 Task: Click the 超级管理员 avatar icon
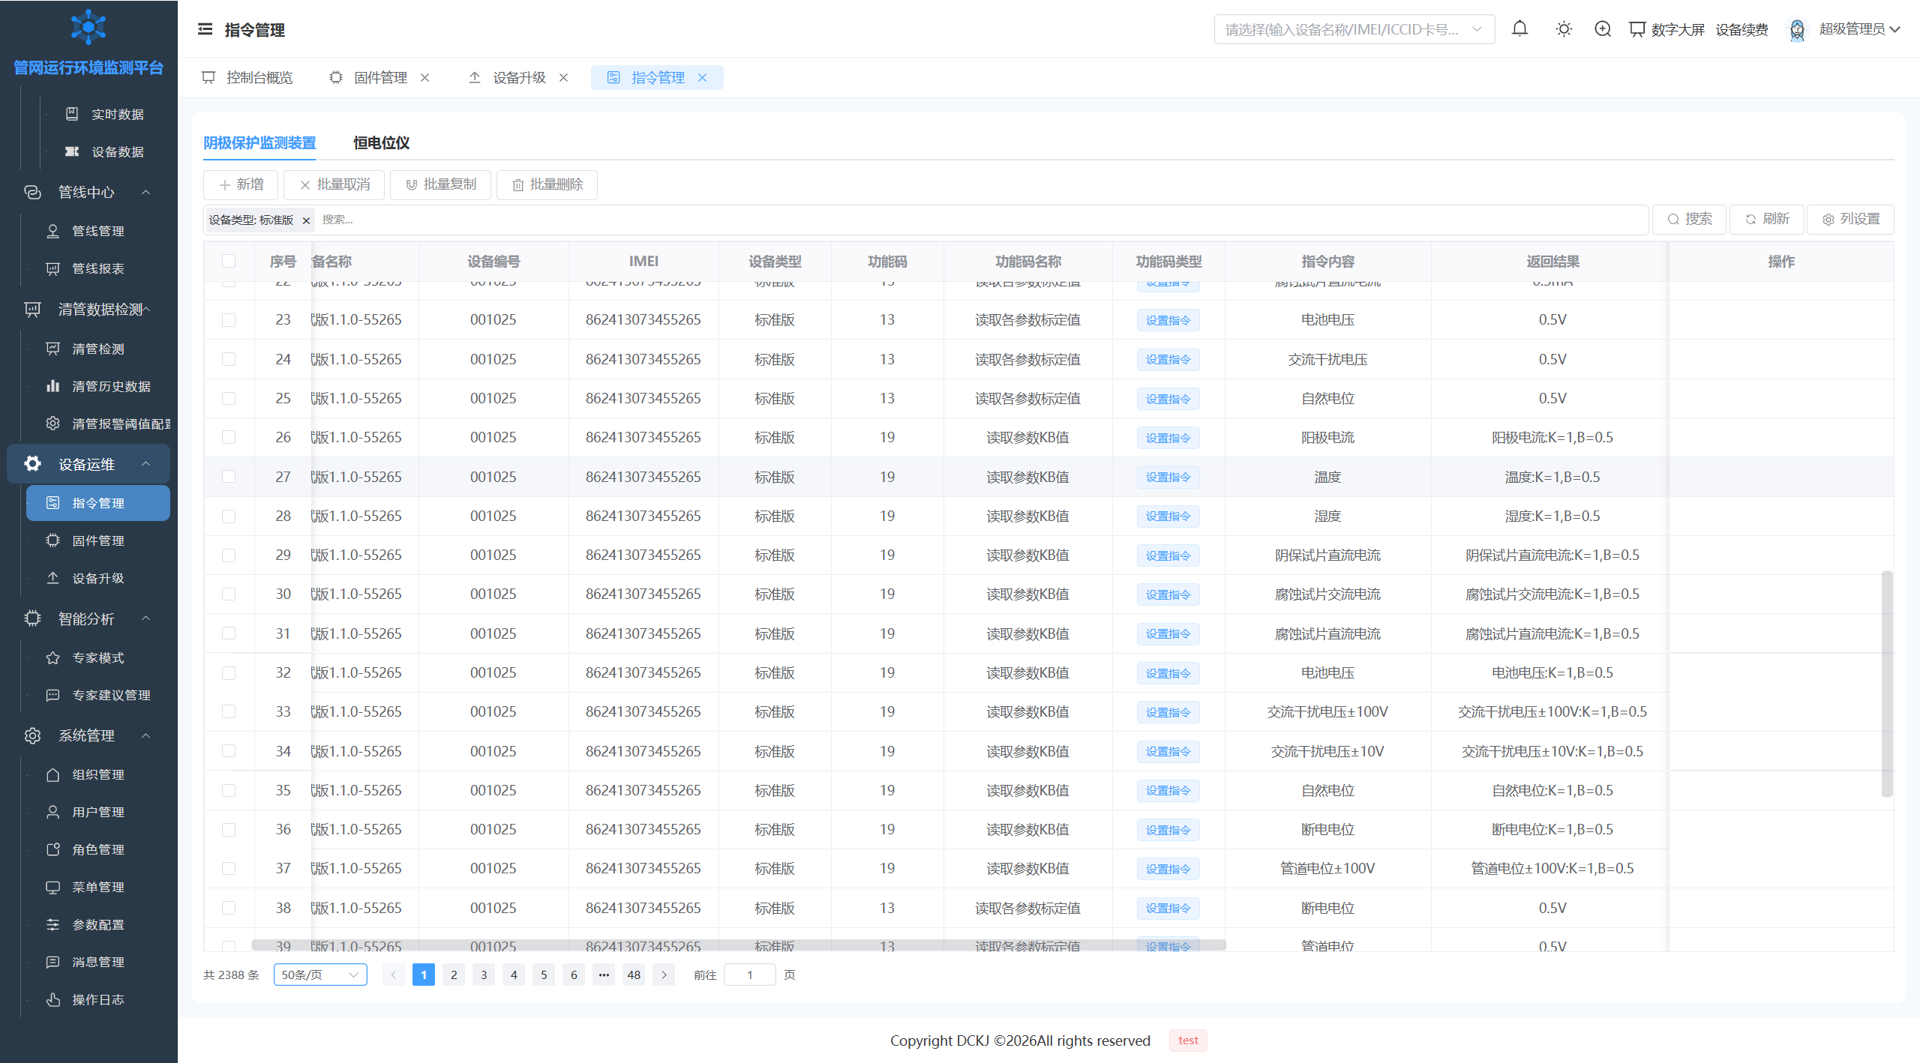1797,29
